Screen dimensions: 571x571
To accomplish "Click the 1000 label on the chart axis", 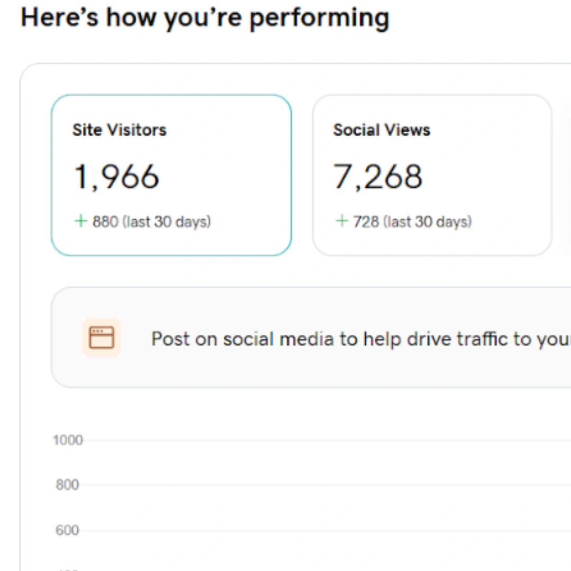I will (x=68, y=440).
